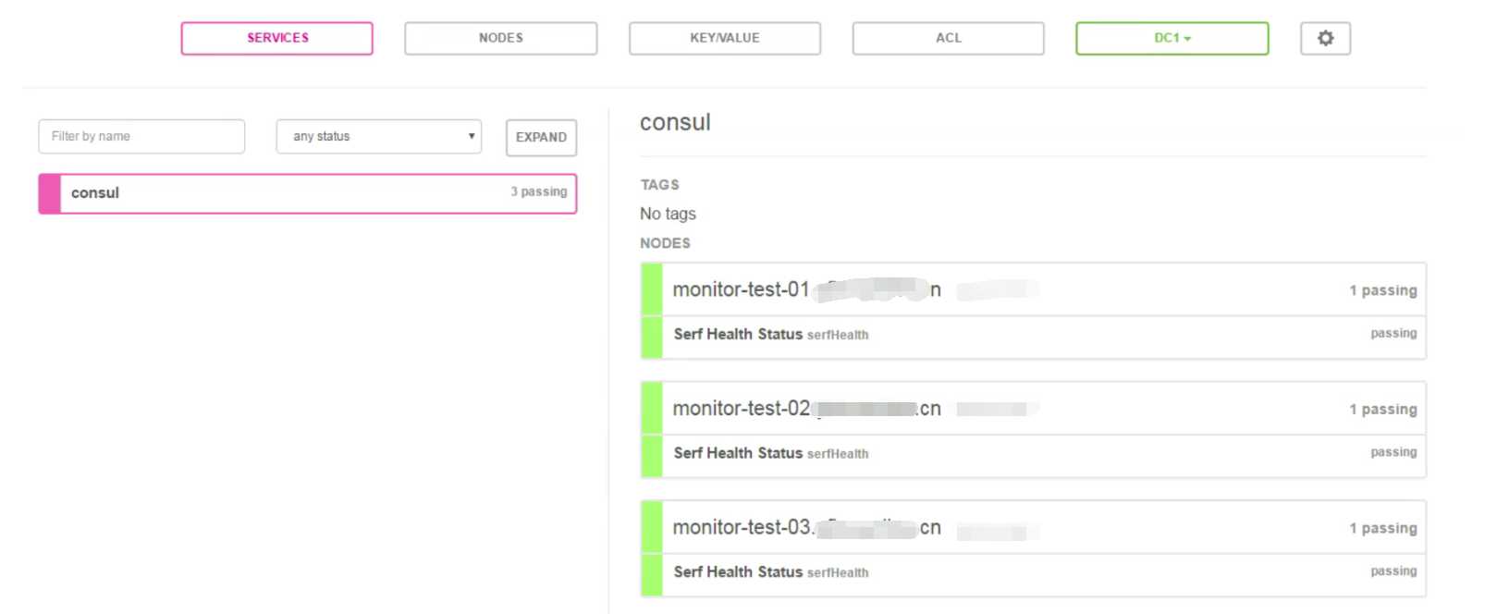The image size is (1509, 614).
Task: Open the Nodes tab
Action: (500, 39)
